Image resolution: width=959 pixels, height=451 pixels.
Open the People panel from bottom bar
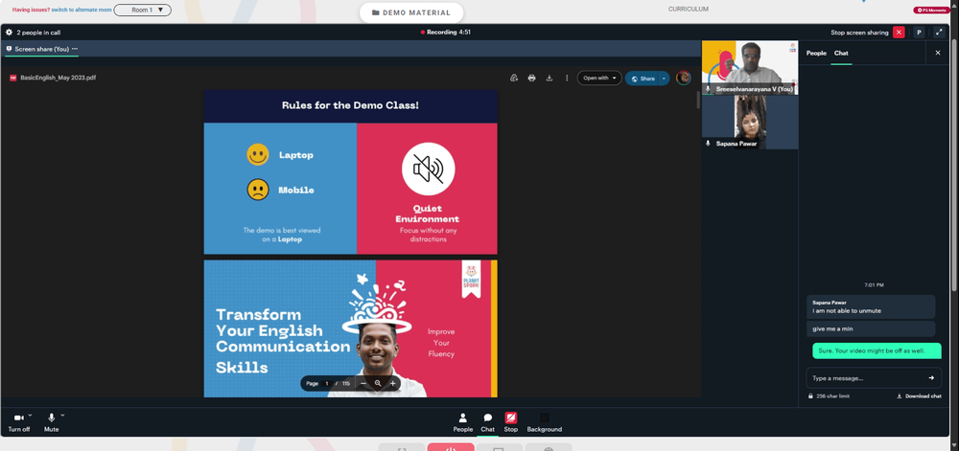pos(463,422)
